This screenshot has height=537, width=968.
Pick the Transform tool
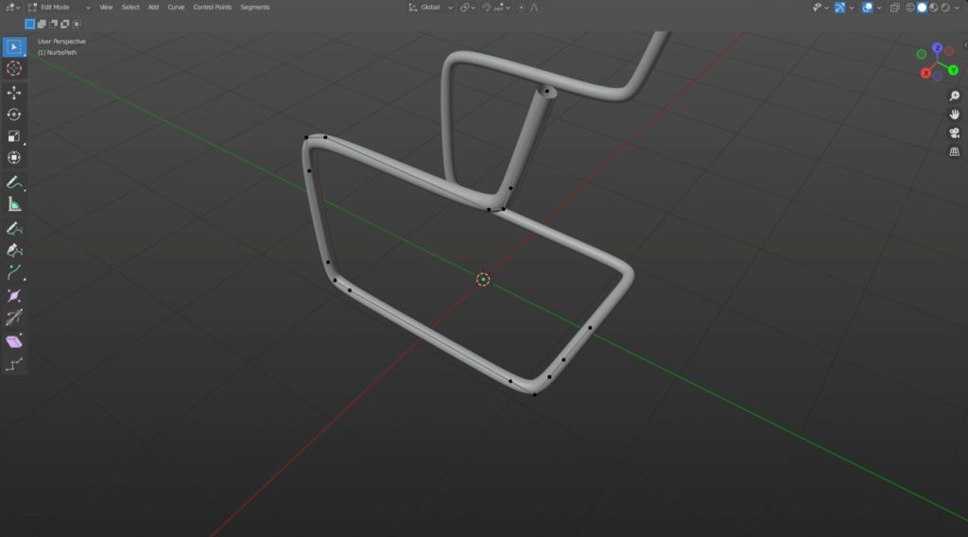(14, 158)
